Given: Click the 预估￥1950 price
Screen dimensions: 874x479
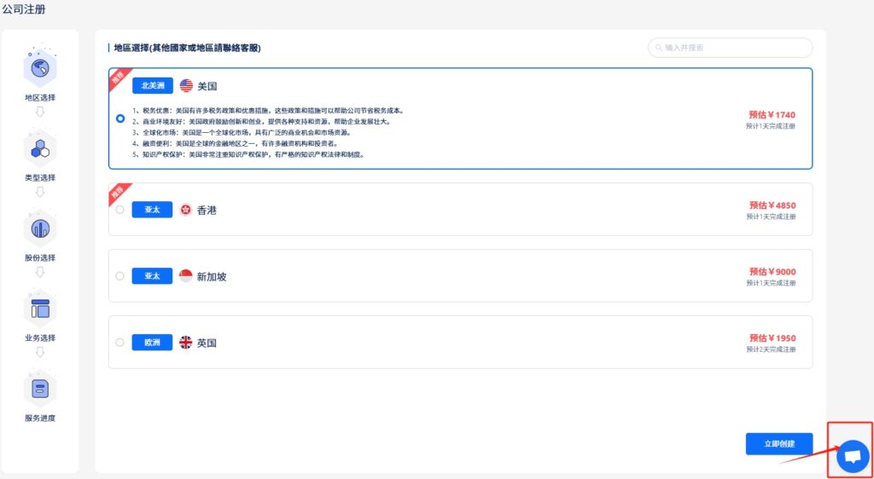Looking at the screenshot, I should pos(772,338).
